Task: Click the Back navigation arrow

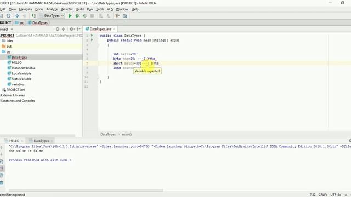Action: click(x=17, y=16)
